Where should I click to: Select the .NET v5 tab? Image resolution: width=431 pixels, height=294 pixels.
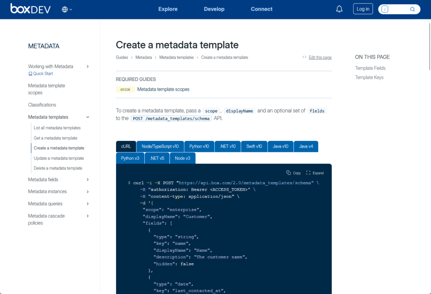tap(157, 158)
